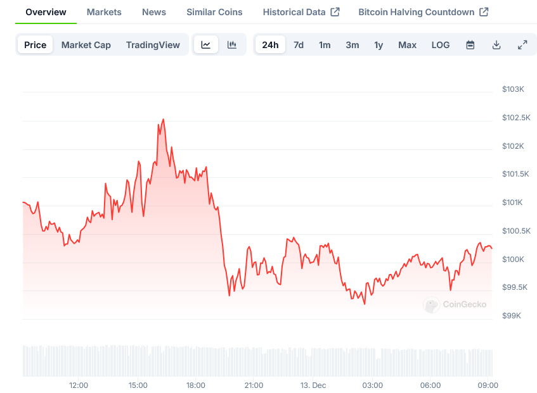Switch to line chart view
Screen dimensions: 537x393
coord(206,45)
